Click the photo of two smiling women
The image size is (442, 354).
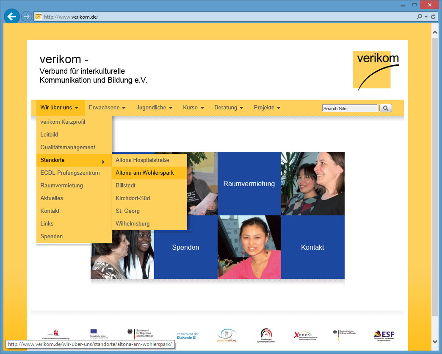(312, 184)
